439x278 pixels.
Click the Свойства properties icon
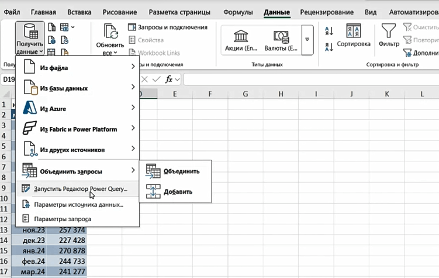tap(132, 40)
